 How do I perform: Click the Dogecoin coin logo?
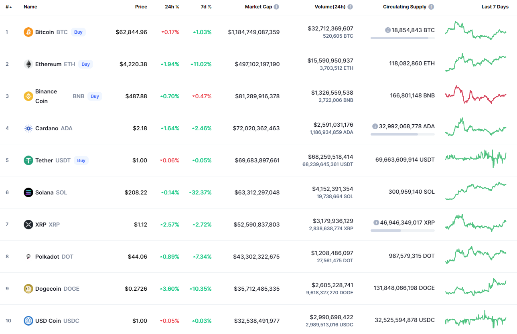(28, 289)
